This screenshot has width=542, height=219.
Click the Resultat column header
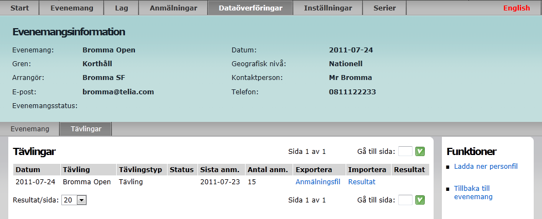coord(410,170)
